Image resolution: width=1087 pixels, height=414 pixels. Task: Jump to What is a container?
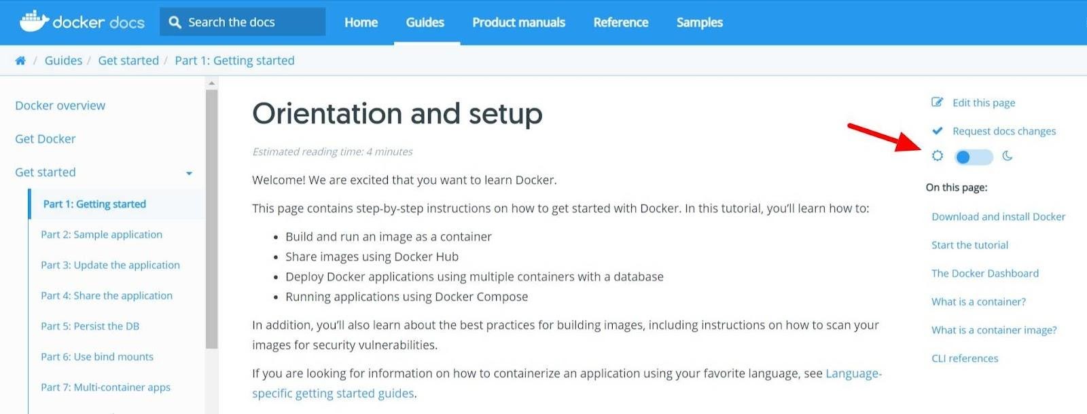978,301
